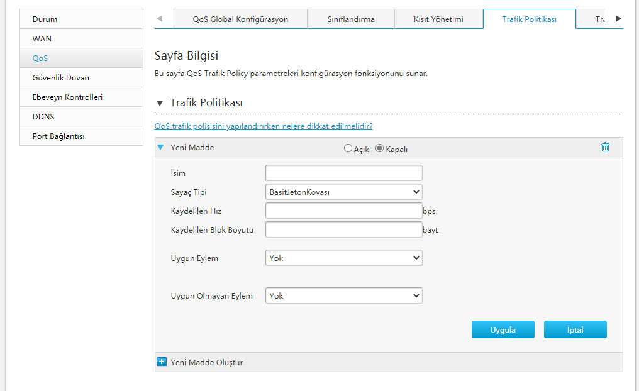Switch to the Sınıflandırma tab

(351, 19)
